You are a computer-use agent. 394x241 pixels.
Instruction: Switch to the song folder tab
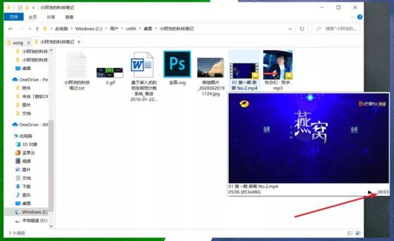coord(18,43)
